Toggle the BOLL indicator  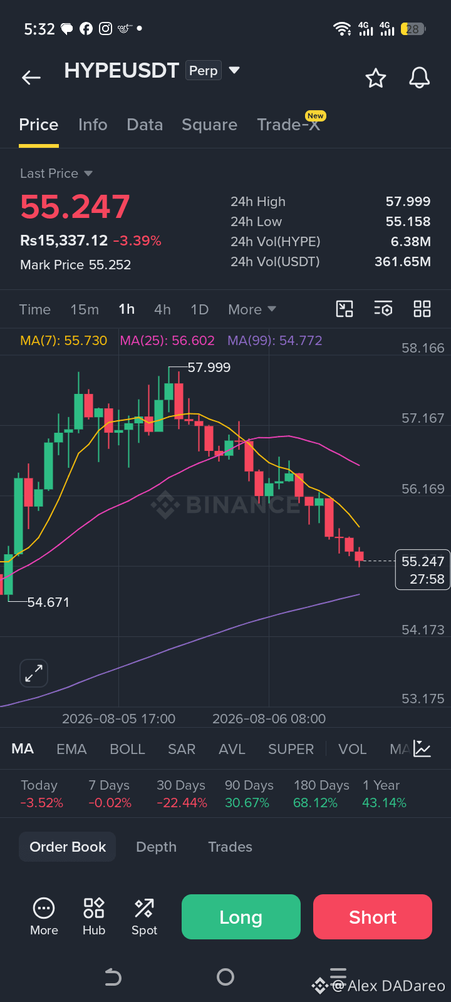tap(127, 749)
